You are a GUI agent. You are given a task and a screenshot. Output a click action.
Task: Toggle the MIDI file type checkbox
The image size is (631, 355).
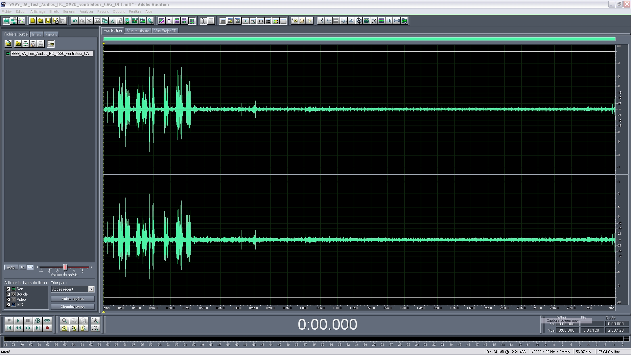[8, 305]
